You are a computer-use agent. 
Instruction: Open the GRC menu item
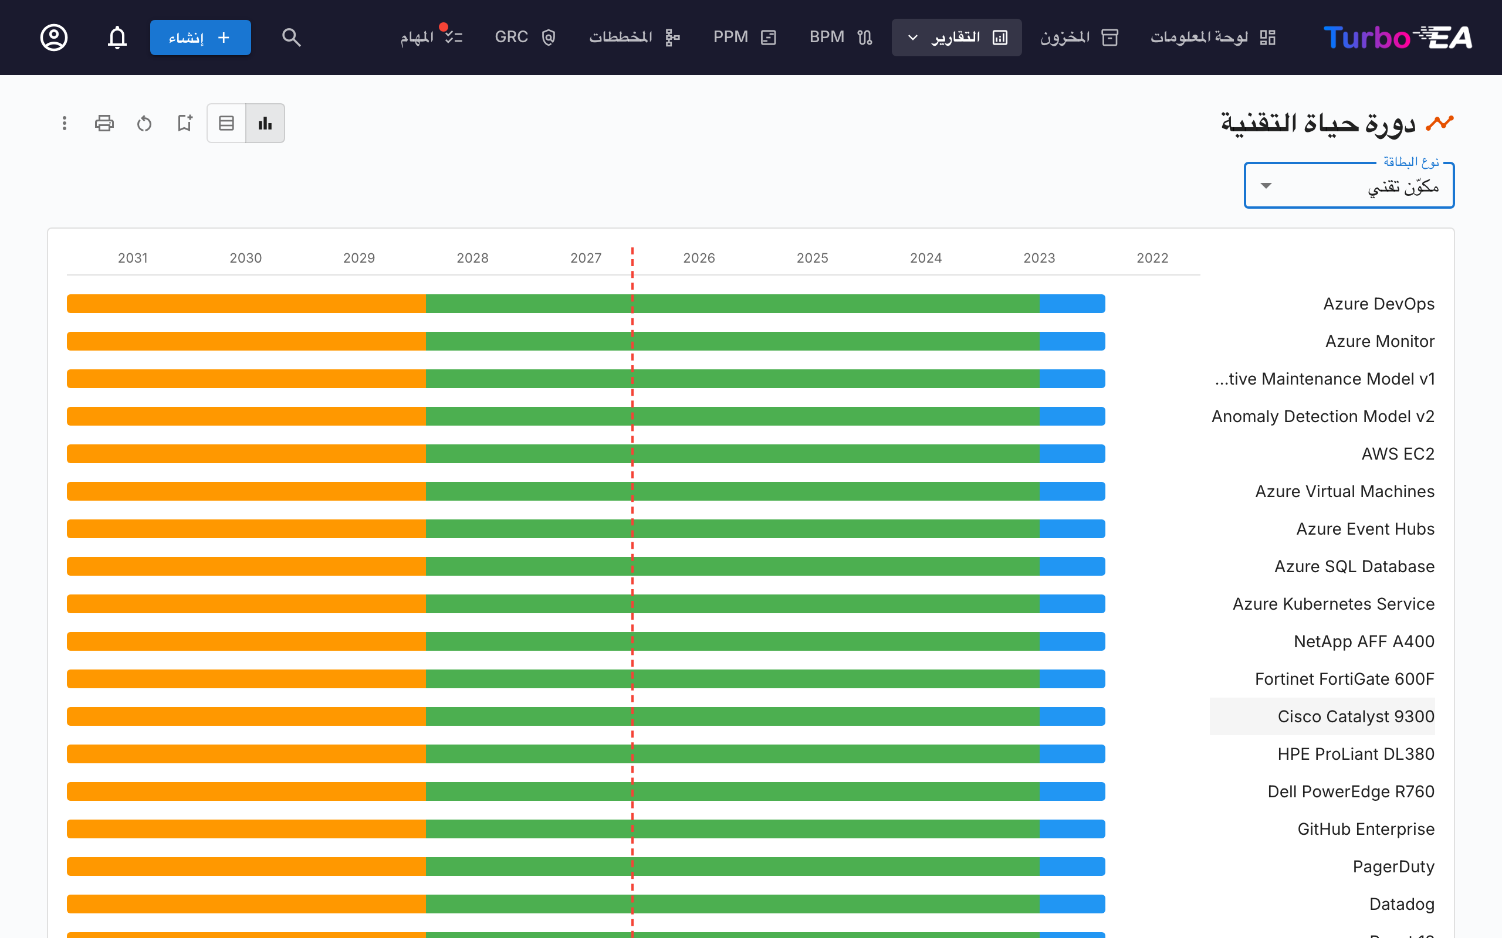click(x=525, y=37)
